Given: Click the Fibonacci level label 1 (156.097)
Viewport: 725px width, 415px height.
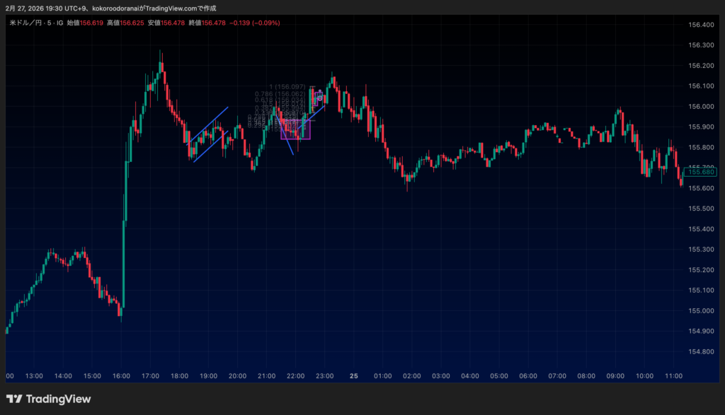Looking at the screenshot, I should pos(287,87).
